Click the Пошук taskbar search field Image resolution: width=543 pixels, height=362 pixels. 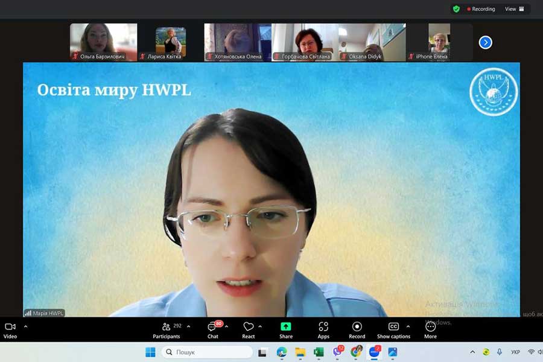(x=207, y=352)
